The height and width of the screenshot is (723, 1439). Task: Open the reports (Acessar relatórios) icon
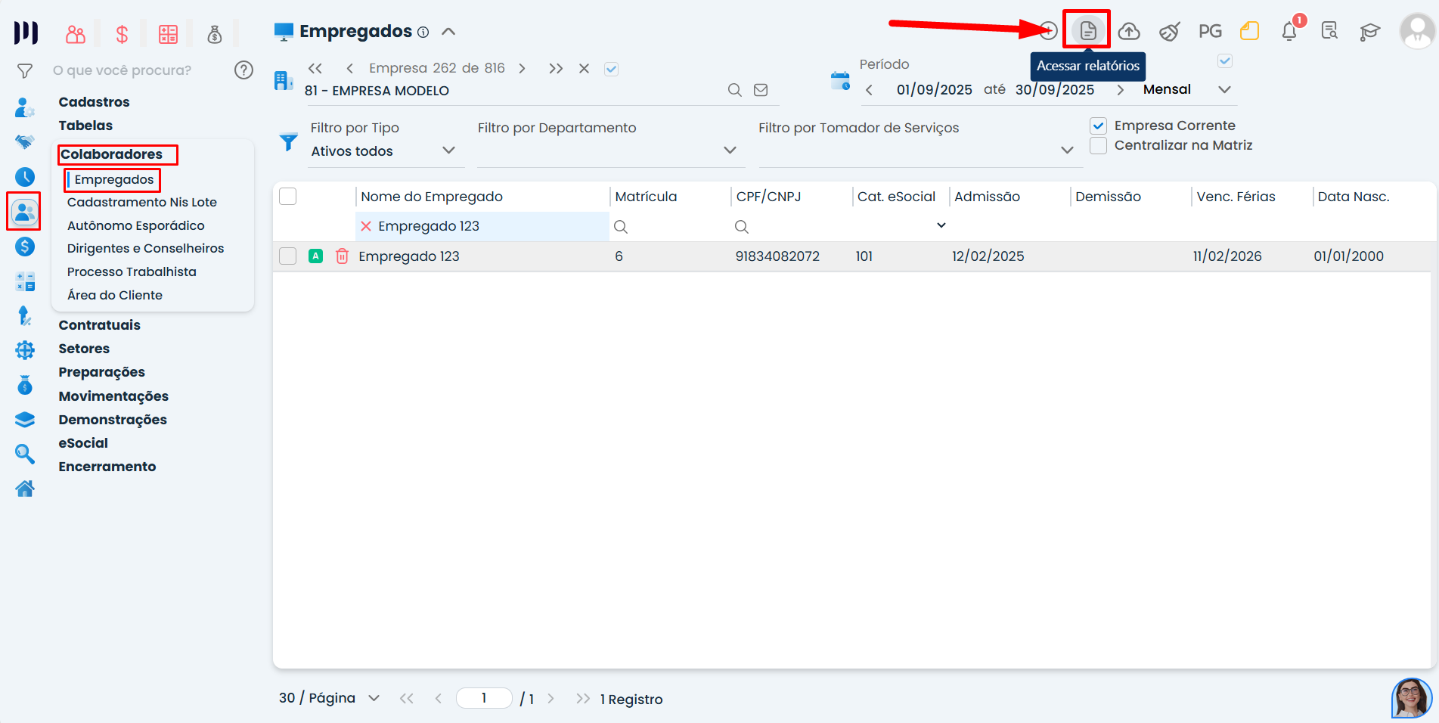(x=1087, y=31)
